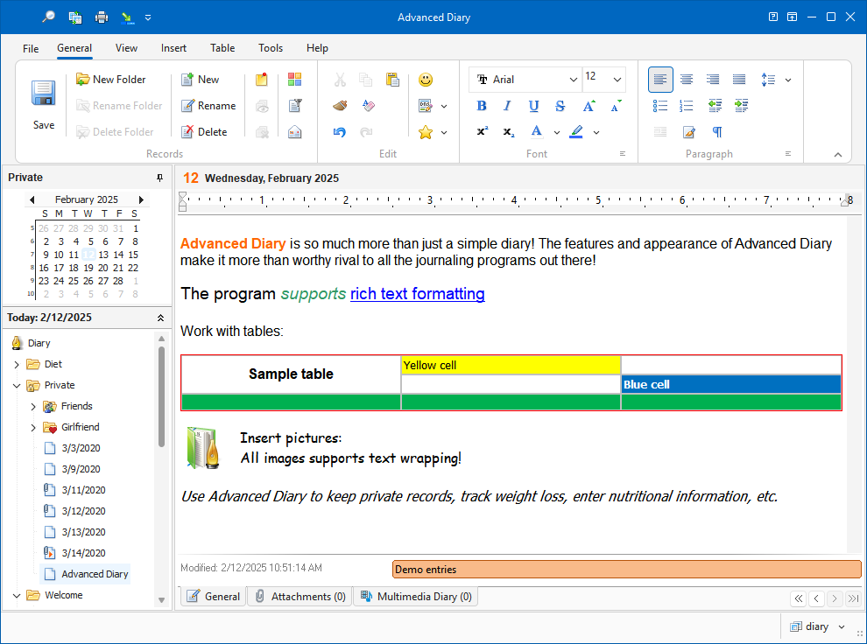
Task: Toggle Italic formatting
Action: (x=507, y=106)
